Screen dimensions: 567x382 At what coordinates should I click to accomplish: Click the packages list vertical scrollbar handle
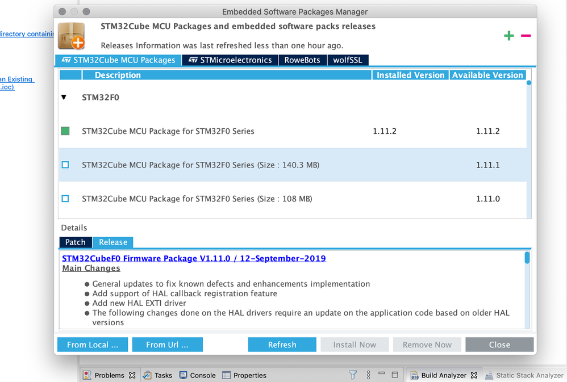coord(529,83)
